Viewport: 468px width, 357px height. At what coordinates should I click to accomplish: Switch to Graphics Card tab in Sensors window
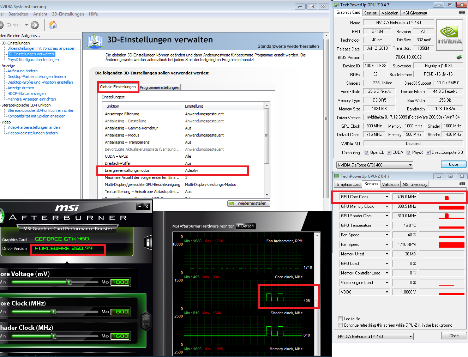pos(349,184)
